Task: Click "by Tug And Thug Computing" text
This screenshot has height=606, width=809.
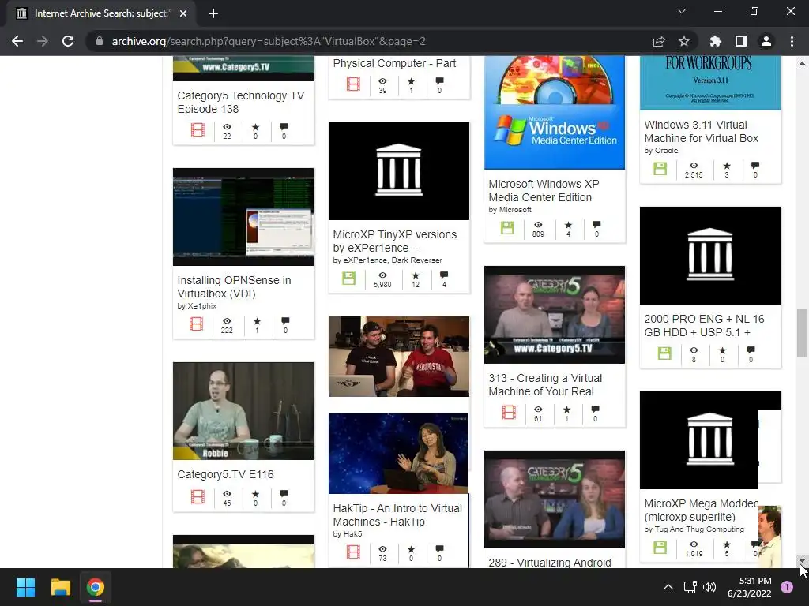Action: tap(694, 529)
